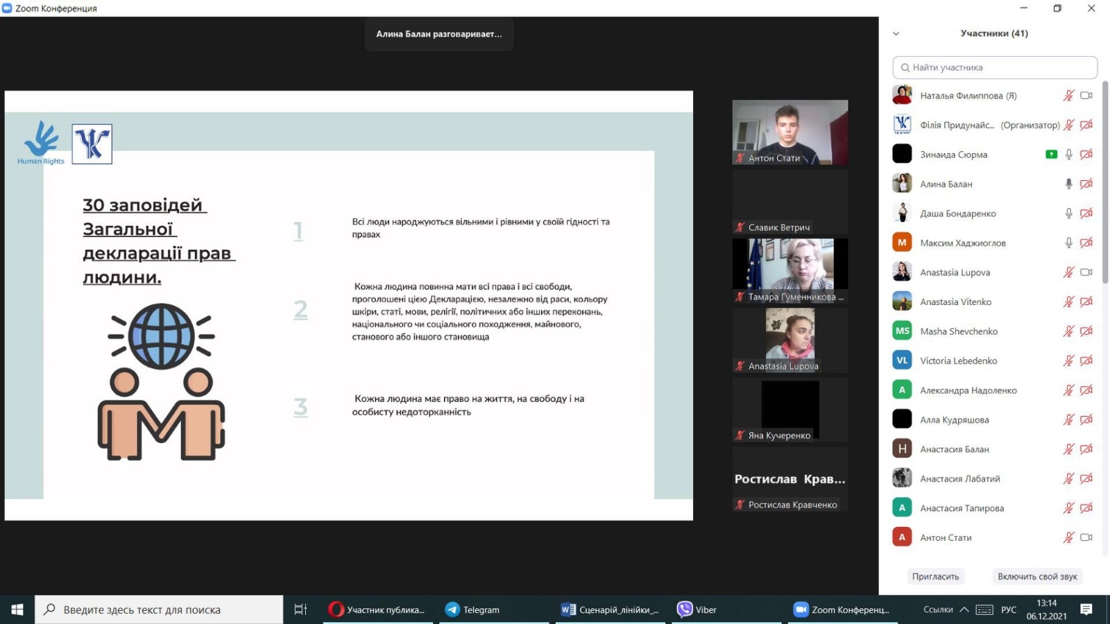
Task: Click the Human Rights logo on slide
Action: click(x=41, y=143)
